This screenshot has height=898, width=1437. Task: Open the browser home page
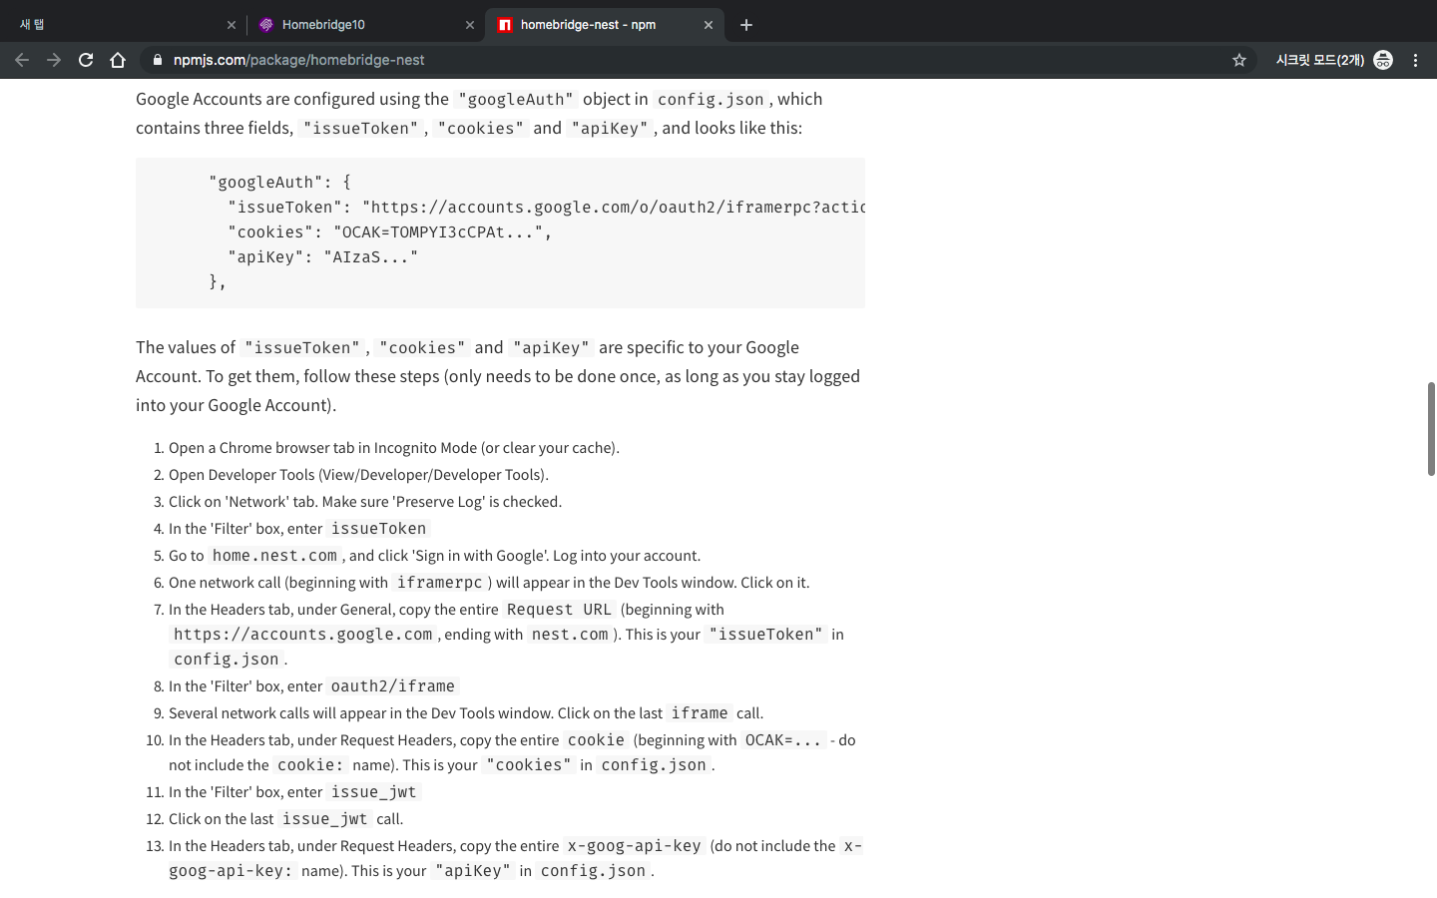click(x=118, y=60)
